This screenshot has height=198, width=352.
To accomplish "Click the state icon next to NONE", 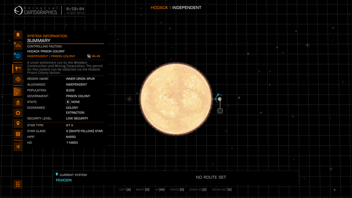I will click(x=68, y=102).
